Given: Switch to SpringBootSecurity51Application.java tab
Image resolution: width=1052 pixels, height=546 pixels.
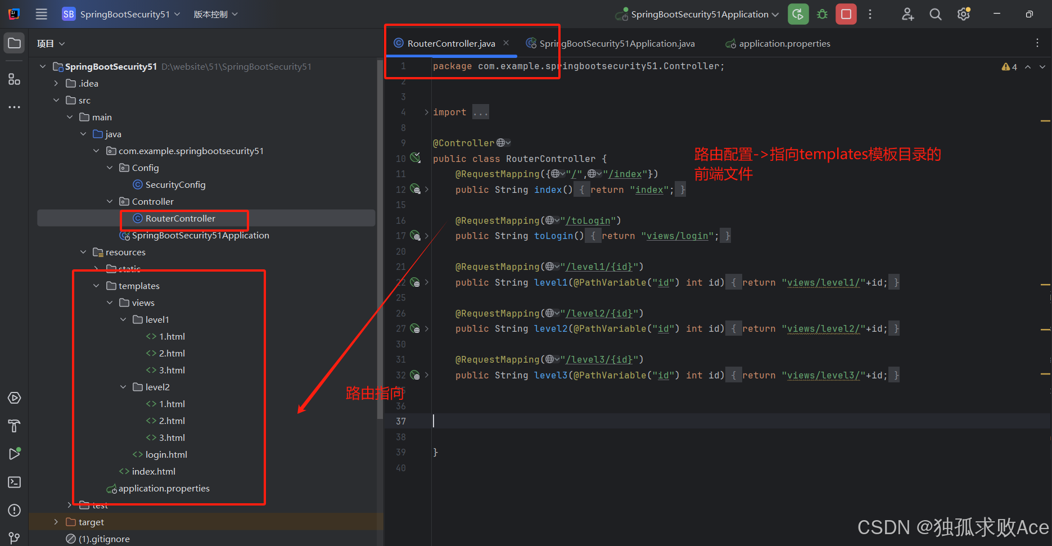Looking at the screenshot, I should coord(611,43).
